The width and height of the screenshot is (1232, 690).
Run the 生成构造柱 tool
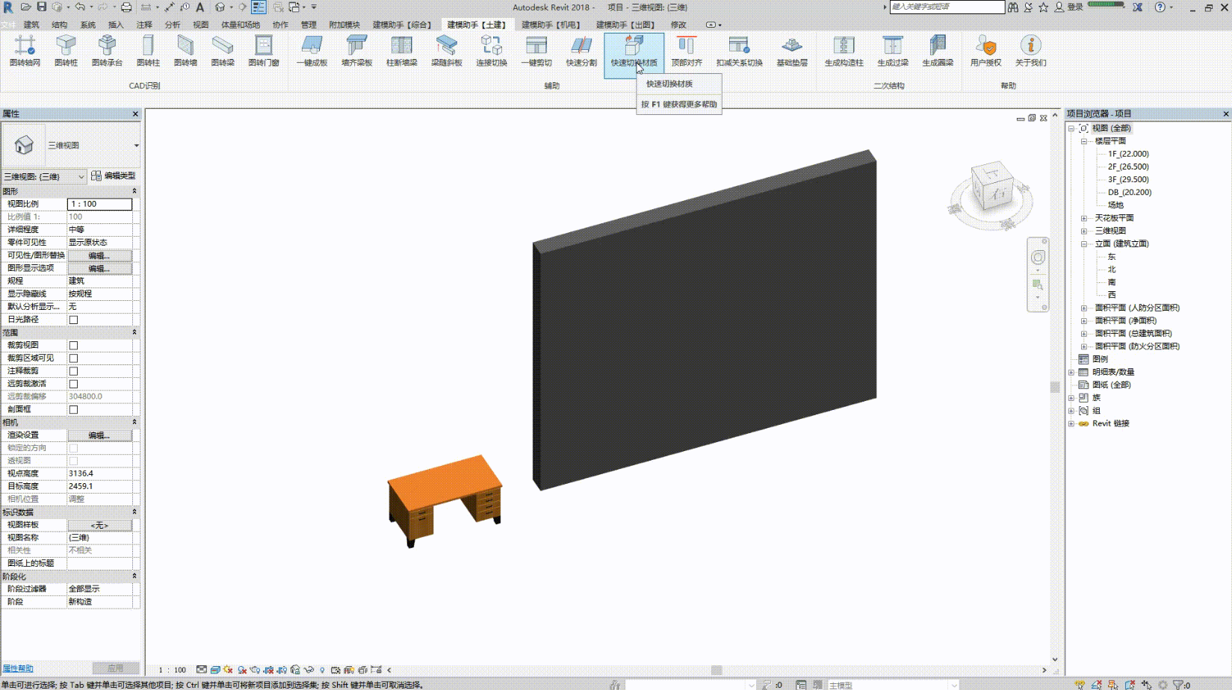844,51
